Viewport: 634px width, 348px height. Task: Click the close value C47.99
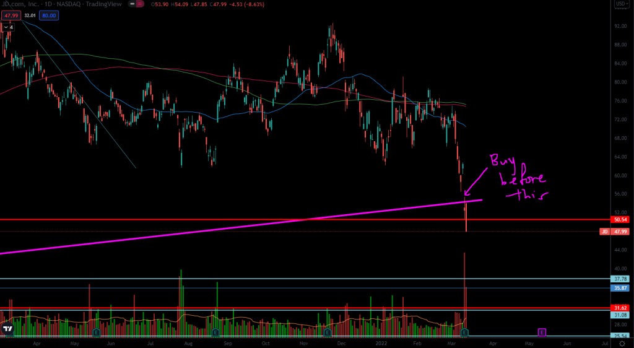(217, 4)
